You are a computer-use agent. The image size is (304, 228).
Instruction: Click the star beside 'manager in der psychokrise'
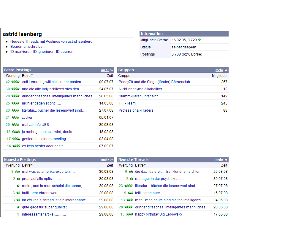(131, 179)
